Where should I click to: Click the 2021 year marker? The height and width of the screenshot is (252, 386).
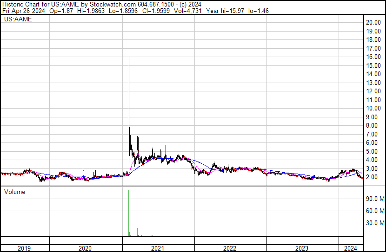pyautogui.click(x=158, y=248)
